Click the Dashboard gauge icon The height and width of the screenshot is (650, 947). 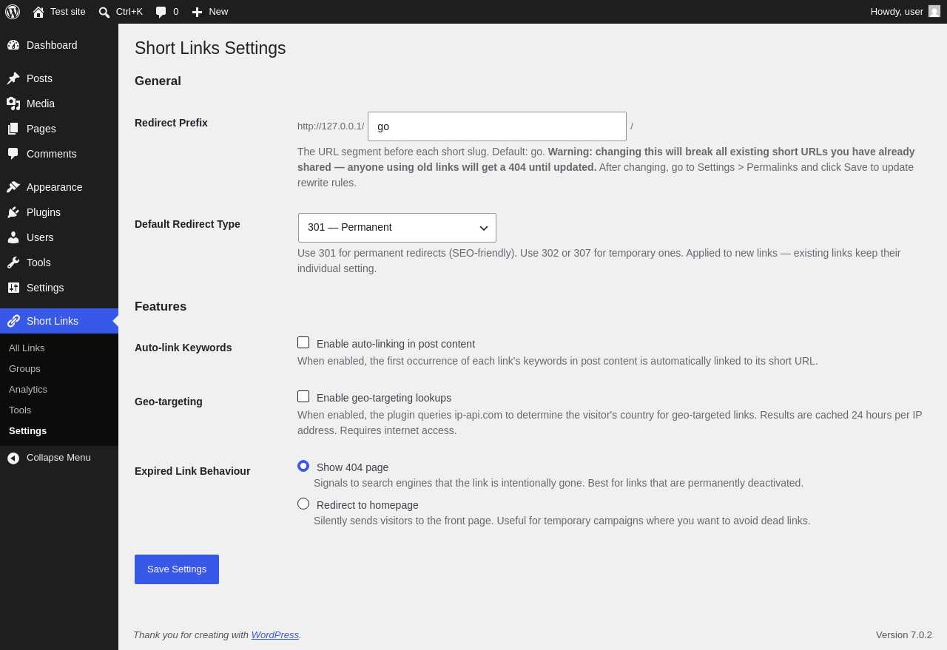point(13,45)
